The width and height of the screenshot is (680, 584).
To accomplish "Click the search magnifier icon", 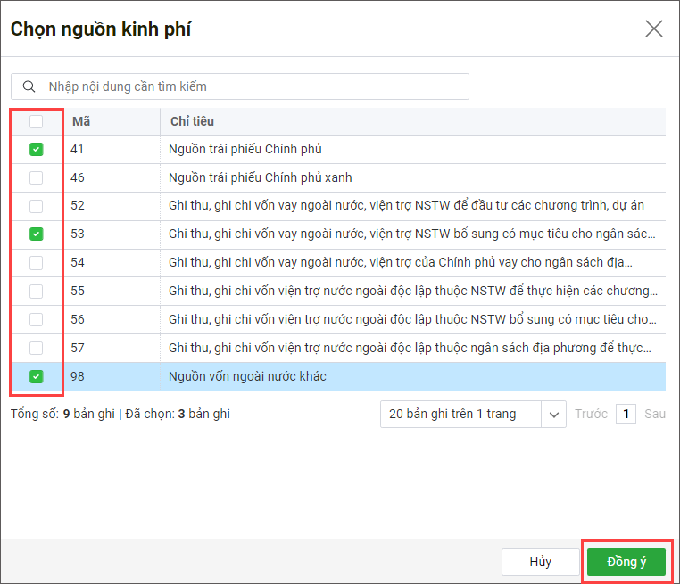I will coord(29,86).
